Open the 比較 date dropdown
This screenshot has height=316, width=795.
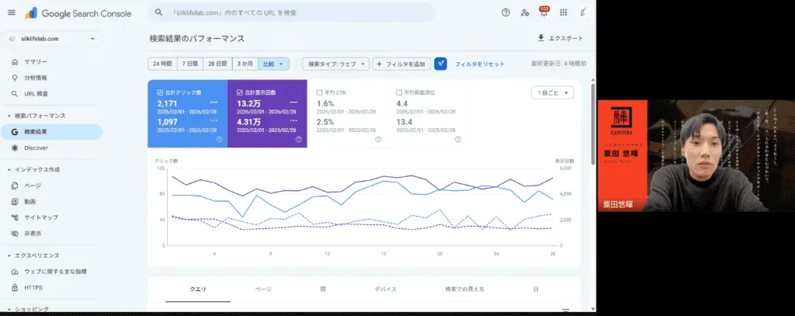(273, 64)
